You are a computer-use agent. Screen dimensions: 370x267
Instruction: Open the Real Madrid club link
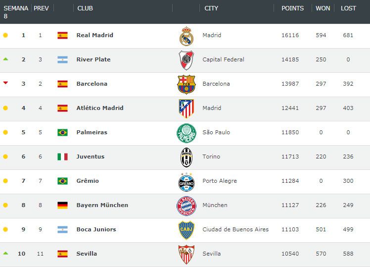tap(94, 35)
